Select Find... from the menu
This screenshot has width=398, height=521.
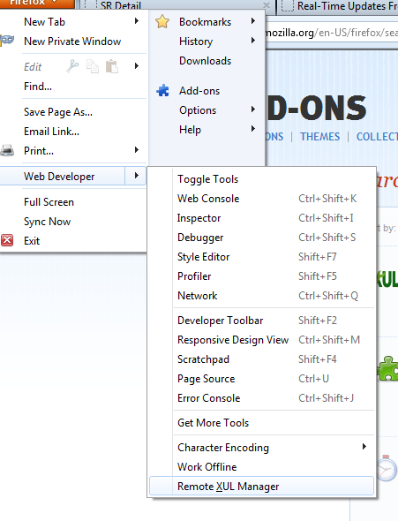pos(38,87)
